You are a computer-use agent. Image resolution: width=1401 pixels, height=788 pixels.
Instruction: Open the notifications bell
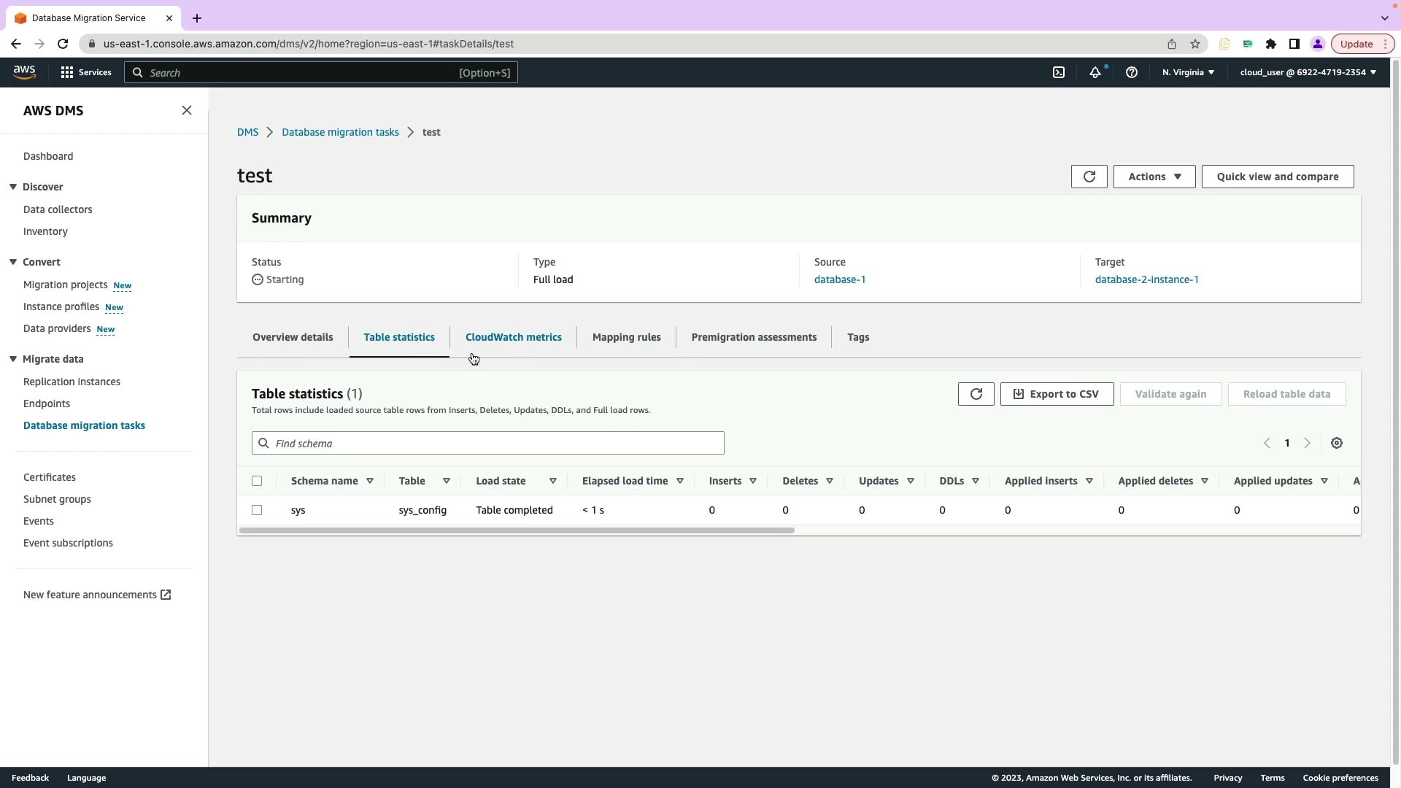1095,72
